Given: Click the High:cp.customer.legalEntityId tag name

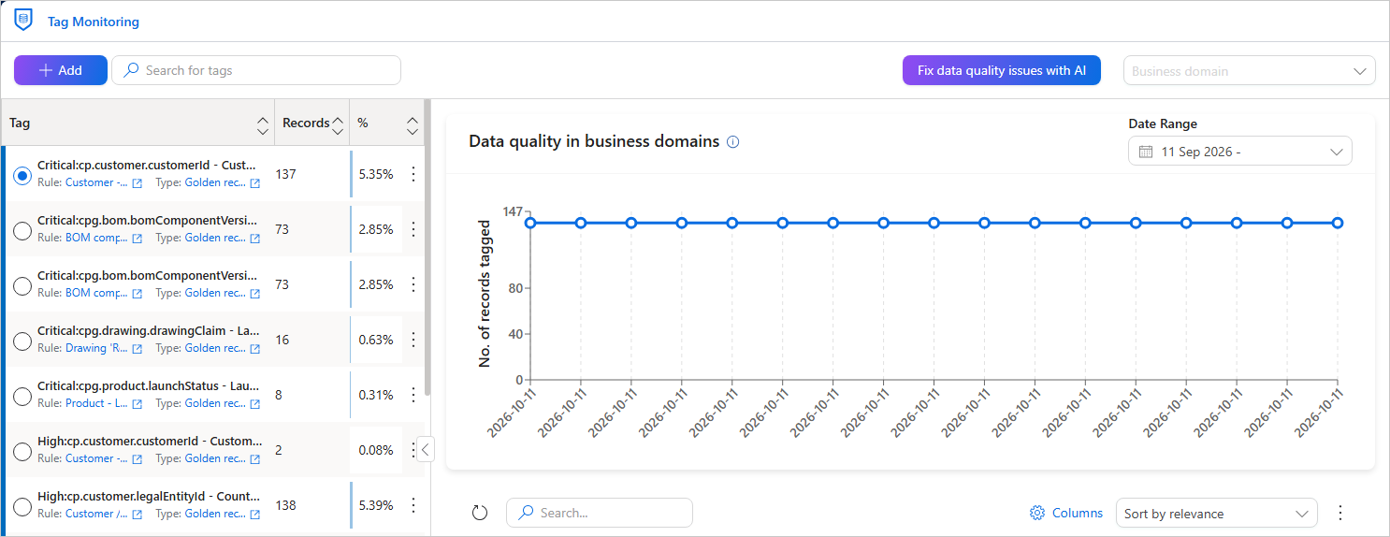Looking at the screenshot, I should pos(149,497).
